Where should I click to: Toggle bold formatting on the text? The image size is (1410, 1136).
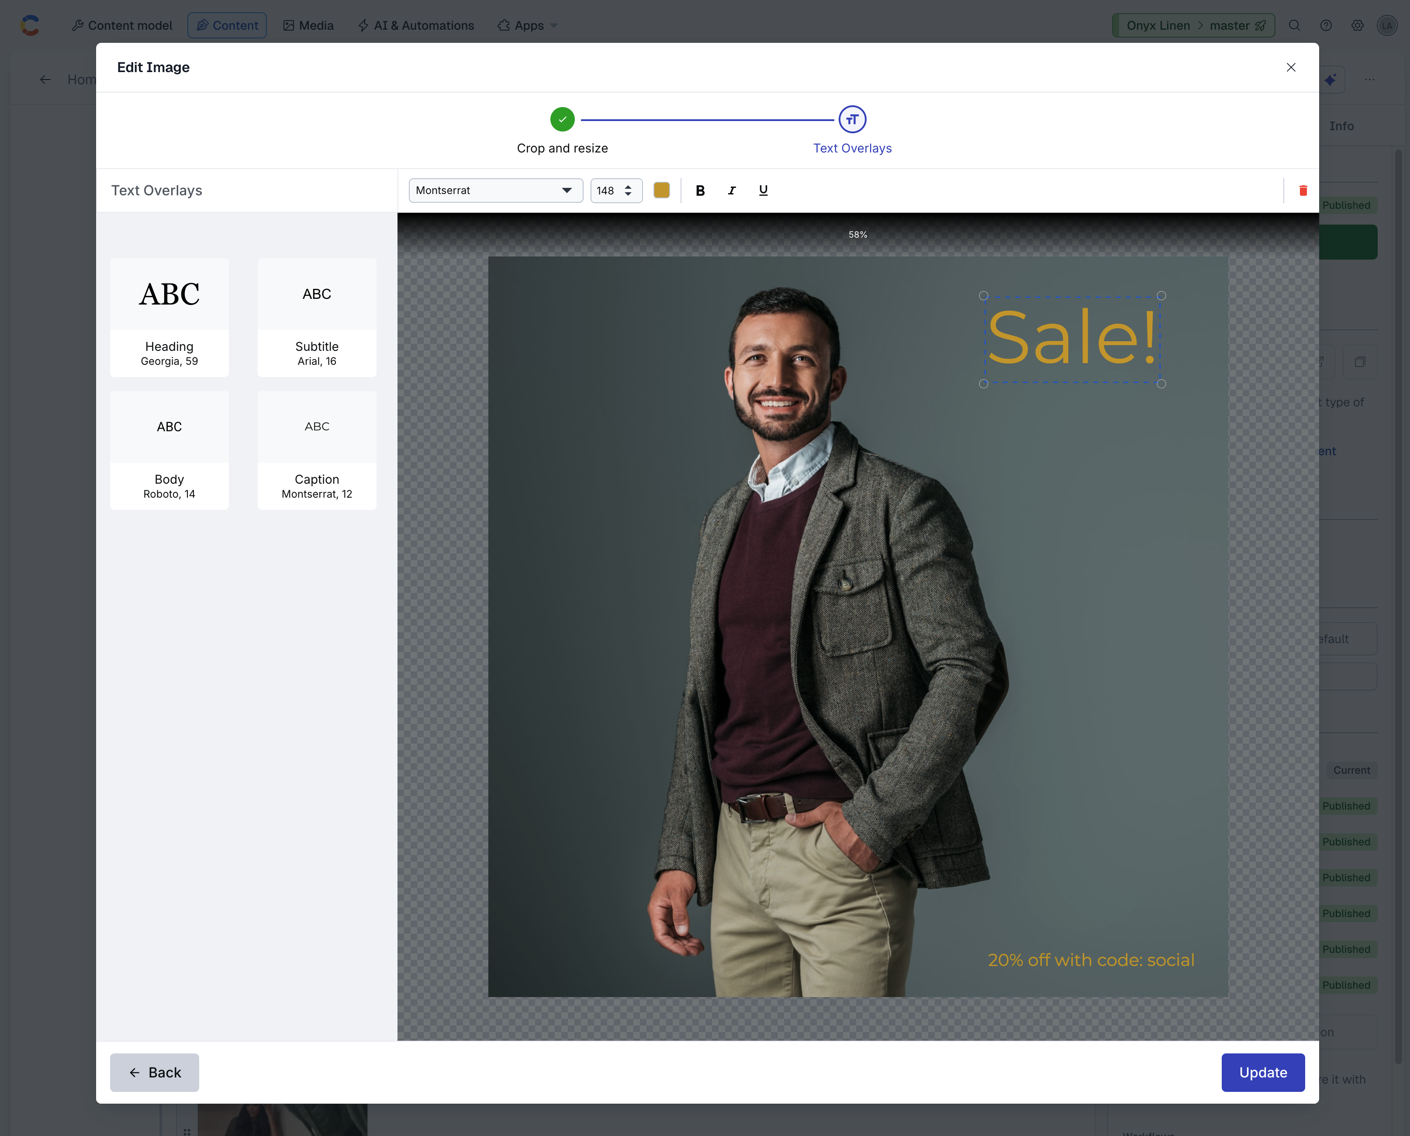[x=700, y=190]
